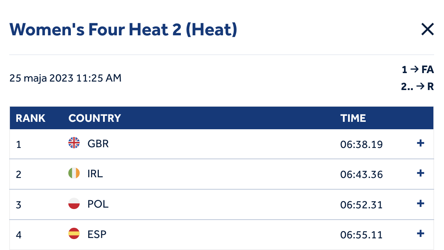444x250 pixels.
Task: Expand the IRL row plus icon
Action: [421, 173]
